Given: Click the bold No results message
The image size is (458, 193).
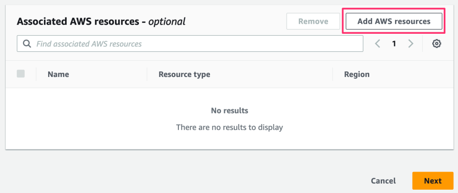Looking at the screenshot, I should (x=229, y=111).
